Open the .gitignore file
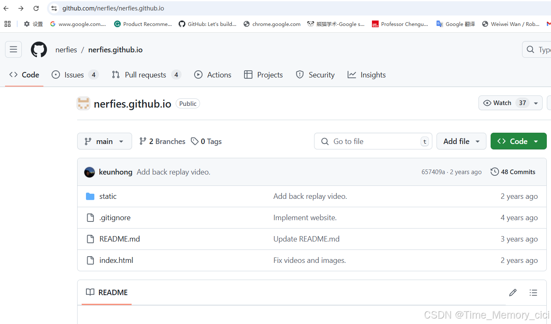The width and height of the screenshot is (551, 324). (x=115, y=218)
